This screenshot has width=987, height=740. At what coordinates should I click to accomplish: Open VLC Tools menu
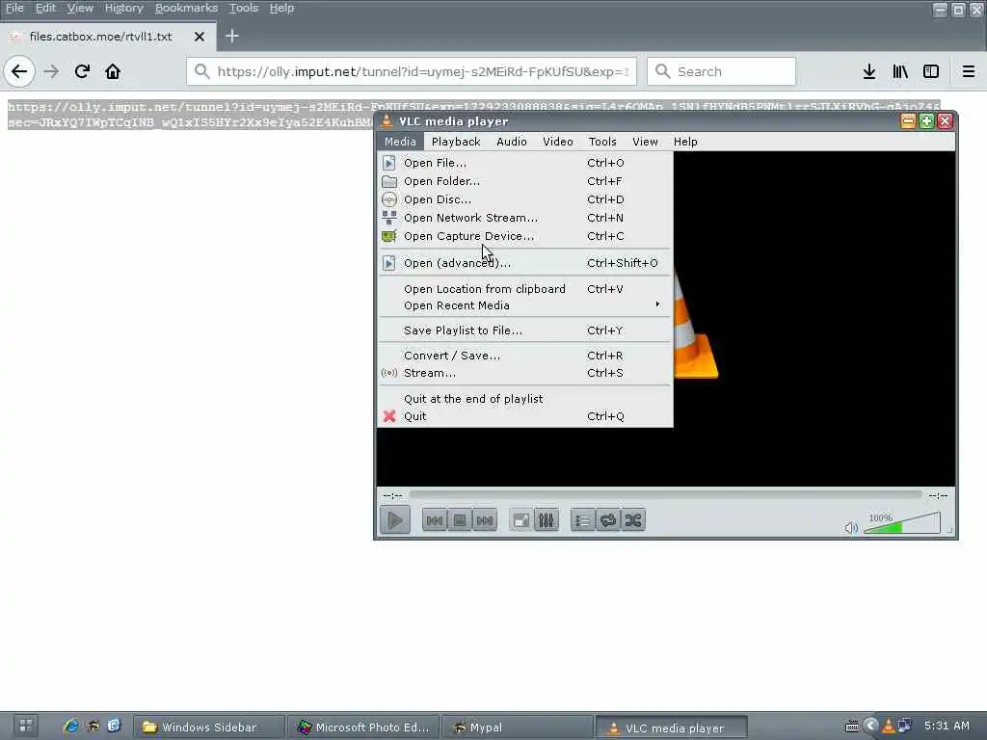coord(602,142)
